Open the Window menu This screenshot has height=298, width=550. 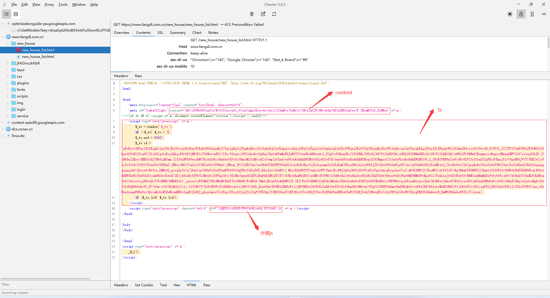click(x=79, y=5)
